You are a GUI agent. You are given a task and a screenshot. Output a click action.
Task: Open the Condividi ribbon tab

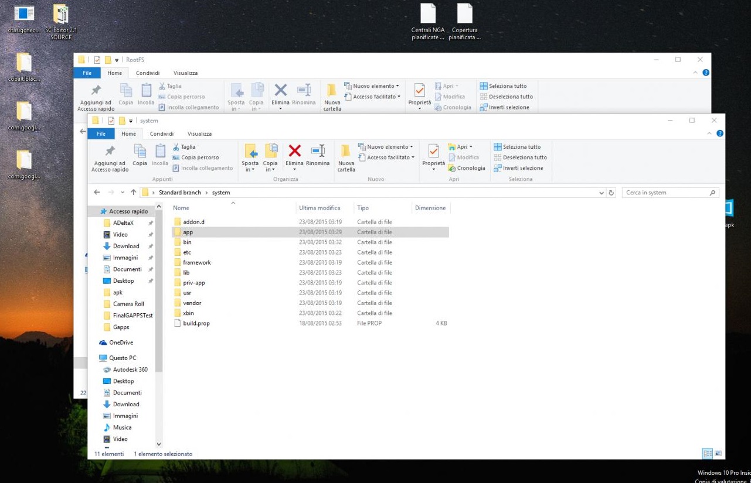(161, 133)
